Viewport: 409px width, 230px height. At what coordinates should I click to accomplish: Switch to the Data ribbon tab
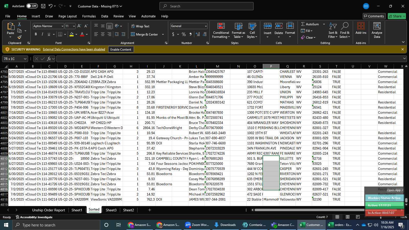pos(105,16)
